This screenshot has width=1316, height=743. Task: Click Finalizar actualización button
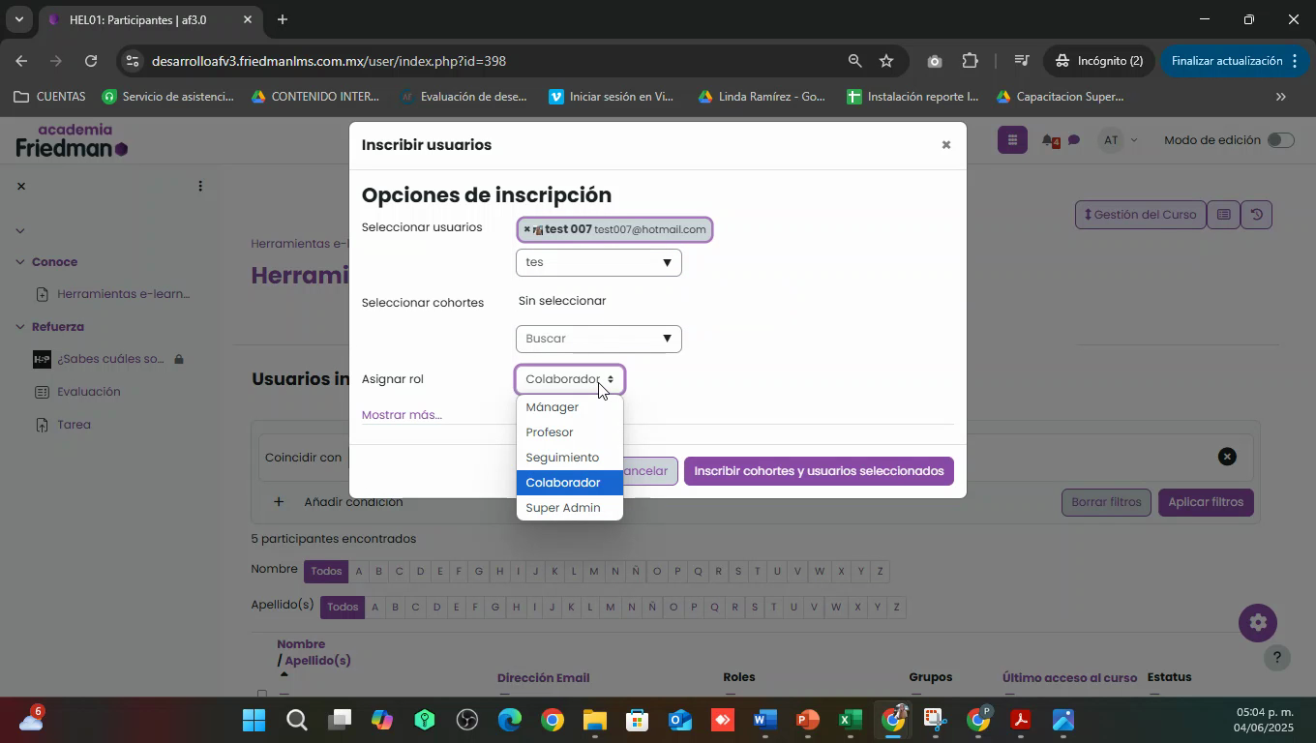(1235, 61)
